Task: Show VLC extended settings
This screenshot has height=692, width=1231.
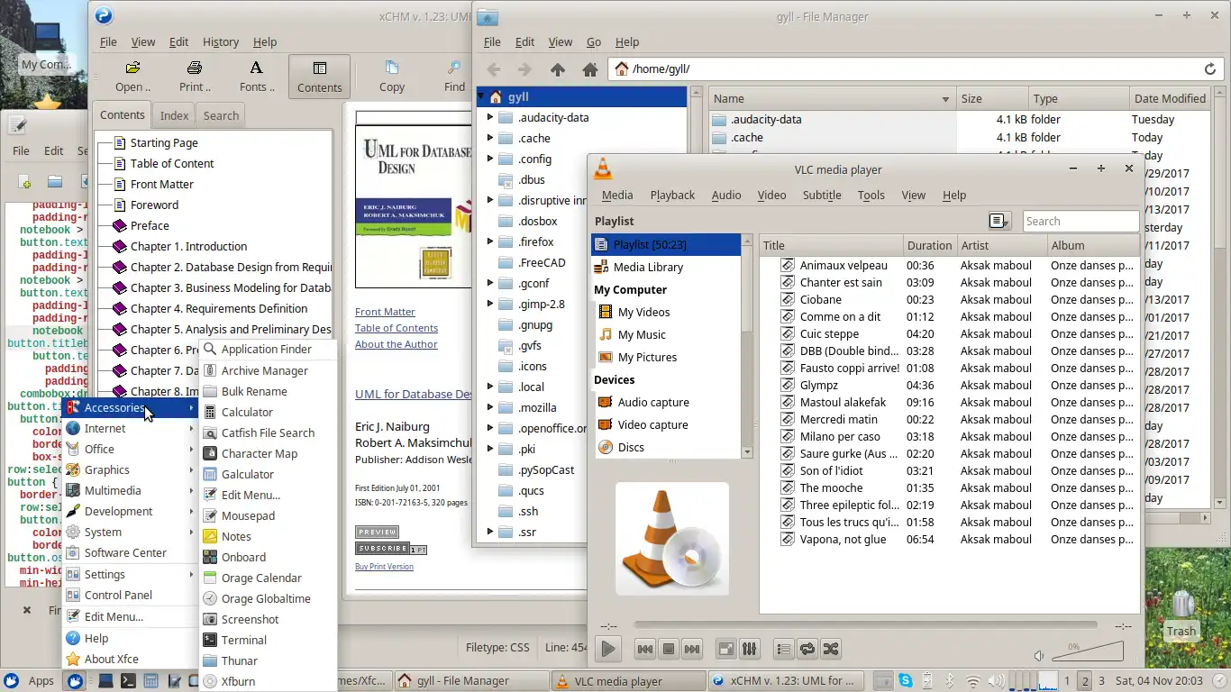Action: (x=750, y=649)
